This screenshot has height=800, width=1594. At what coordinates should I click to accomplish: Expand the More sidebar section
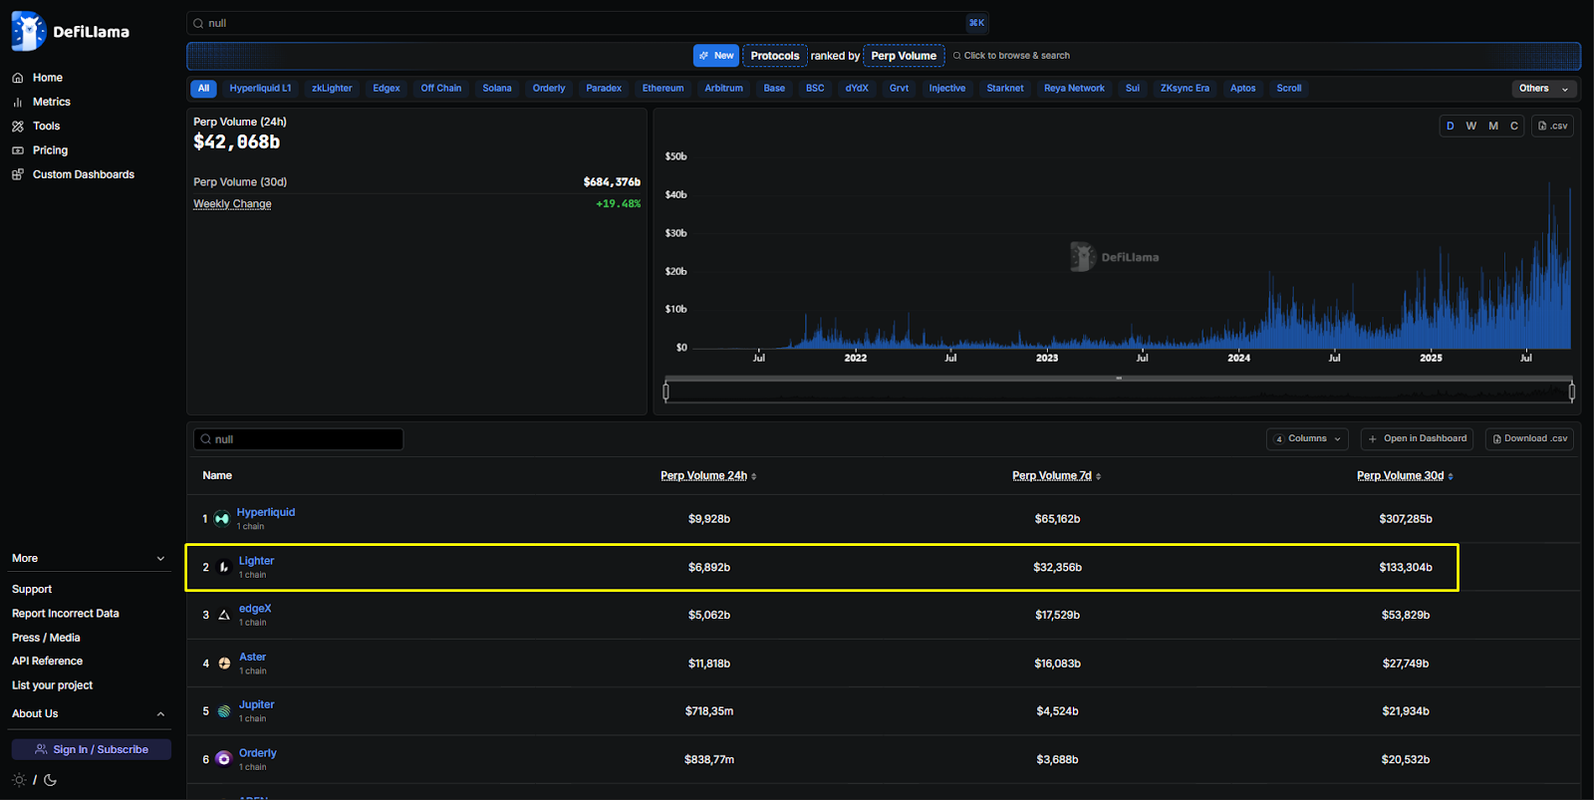(x=89, y=559)
